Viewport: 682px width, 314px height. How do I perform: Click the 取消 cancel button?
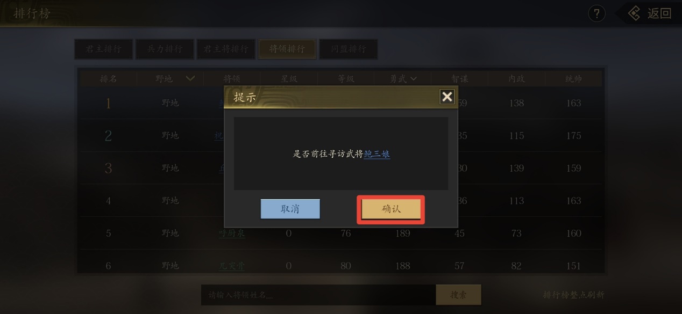coord(290,209)
